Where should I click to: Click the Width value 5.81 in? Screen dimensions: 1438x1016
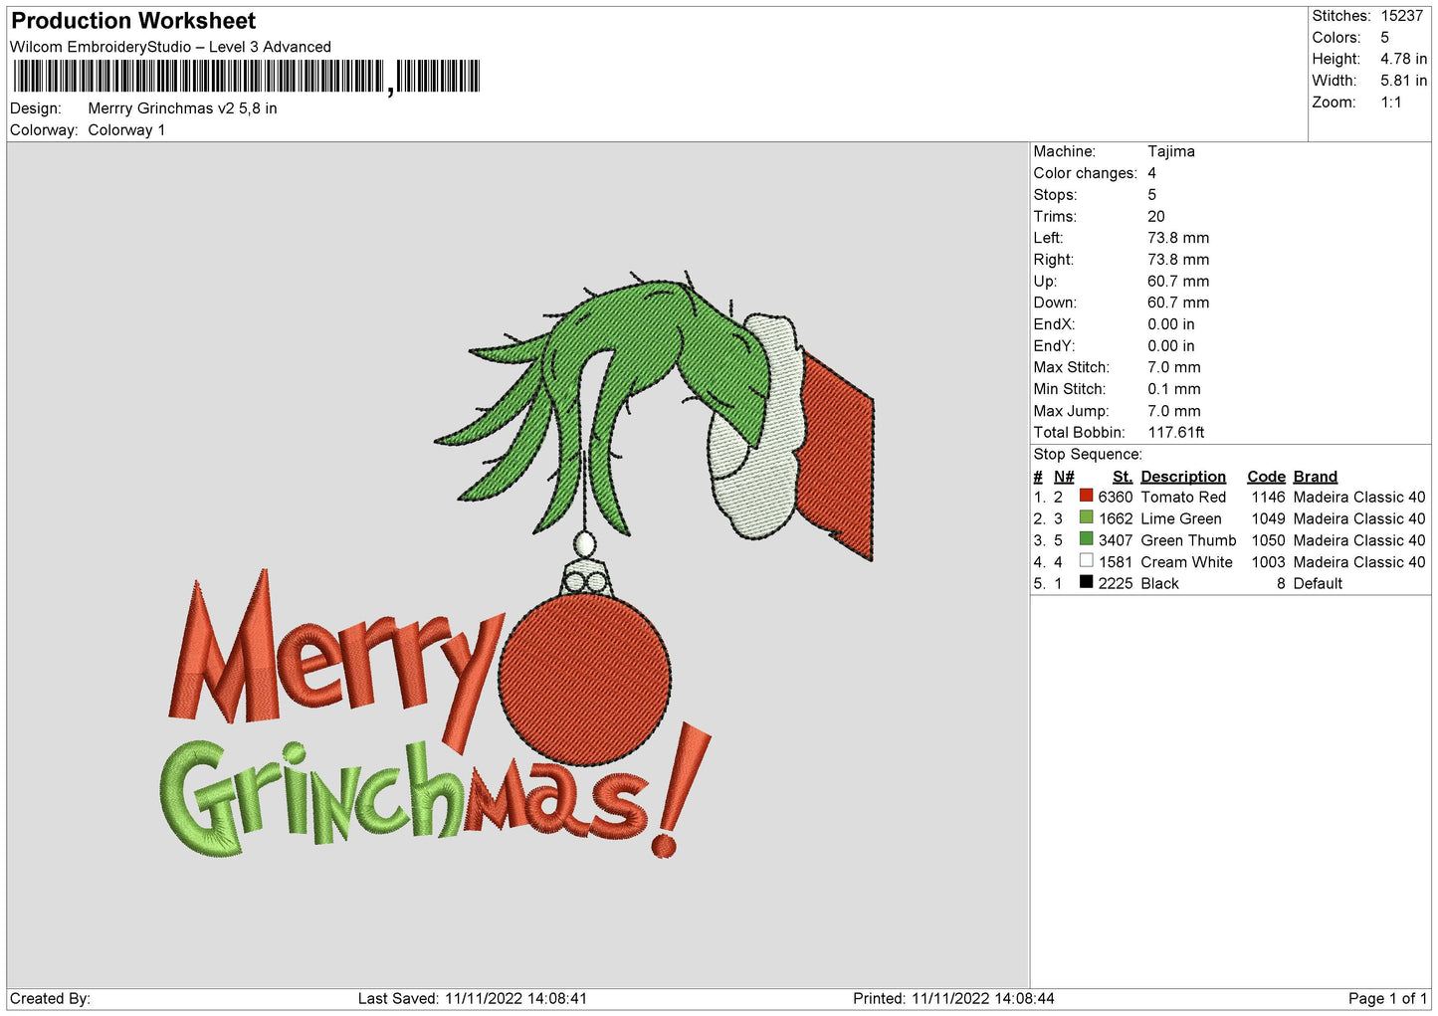(x=1403, y=81)
